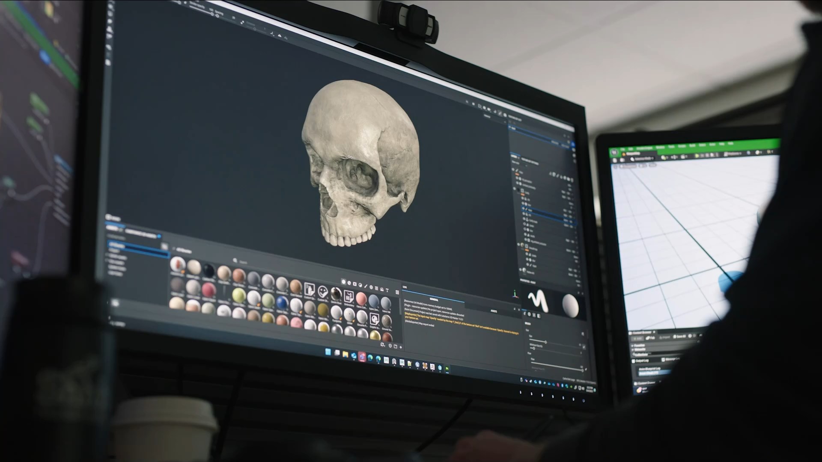The image size is (822, 462).
Task: Click the Substance Painter taskbar icon
Action: (447, 368)
